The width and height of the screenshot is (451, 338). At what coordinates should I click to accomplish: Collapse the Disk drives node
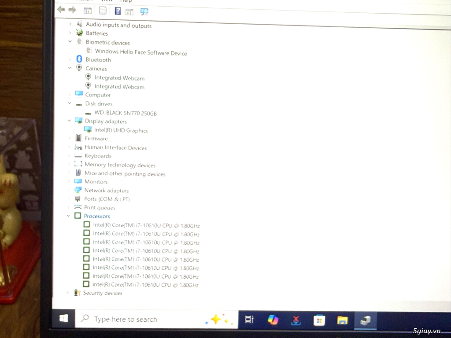point(69,103)
